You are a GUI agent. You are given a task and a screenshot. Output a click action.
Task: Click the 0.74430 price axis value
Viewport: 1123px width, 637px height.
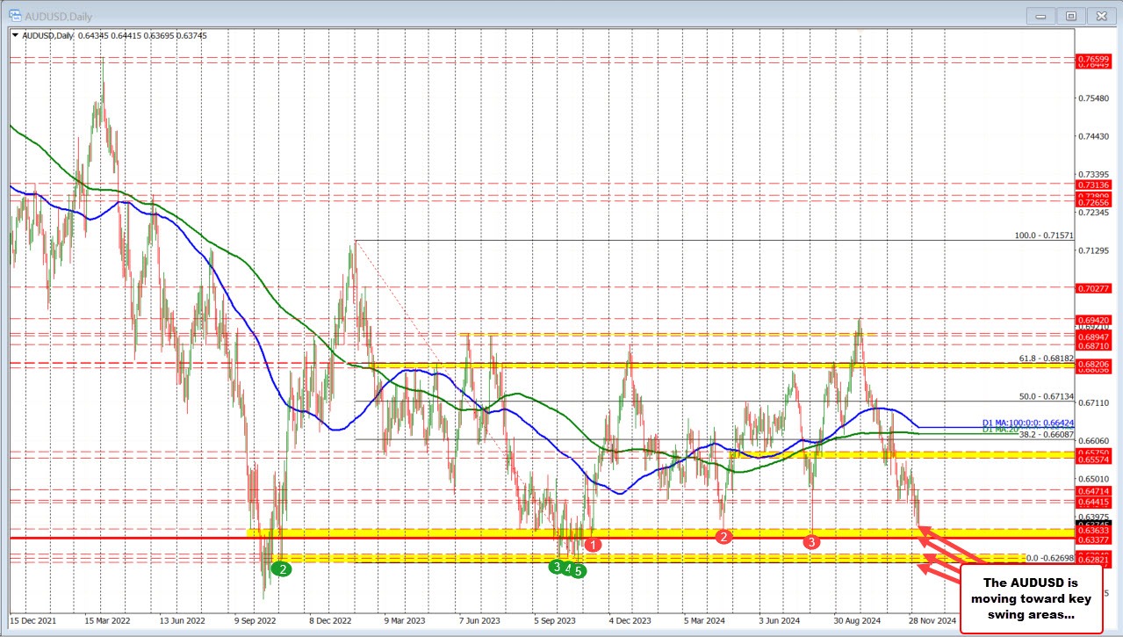1092,136
